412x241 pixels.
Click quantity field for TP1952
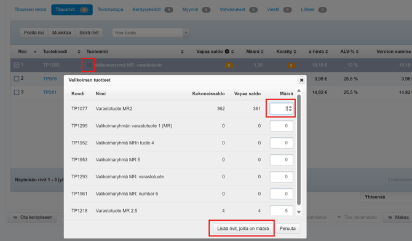pyautogui.click(x=281, y=143)
